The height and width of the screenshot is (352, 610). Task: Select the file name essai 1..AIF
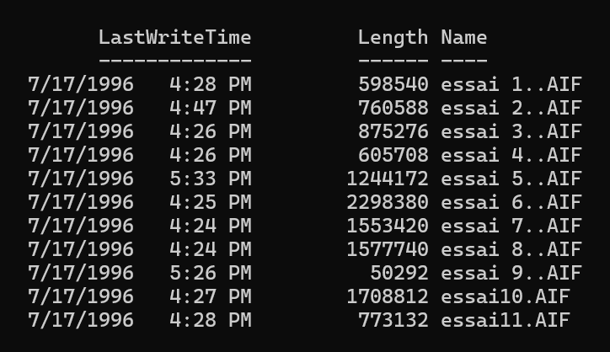pyautogui.click(x=511, y=84)
